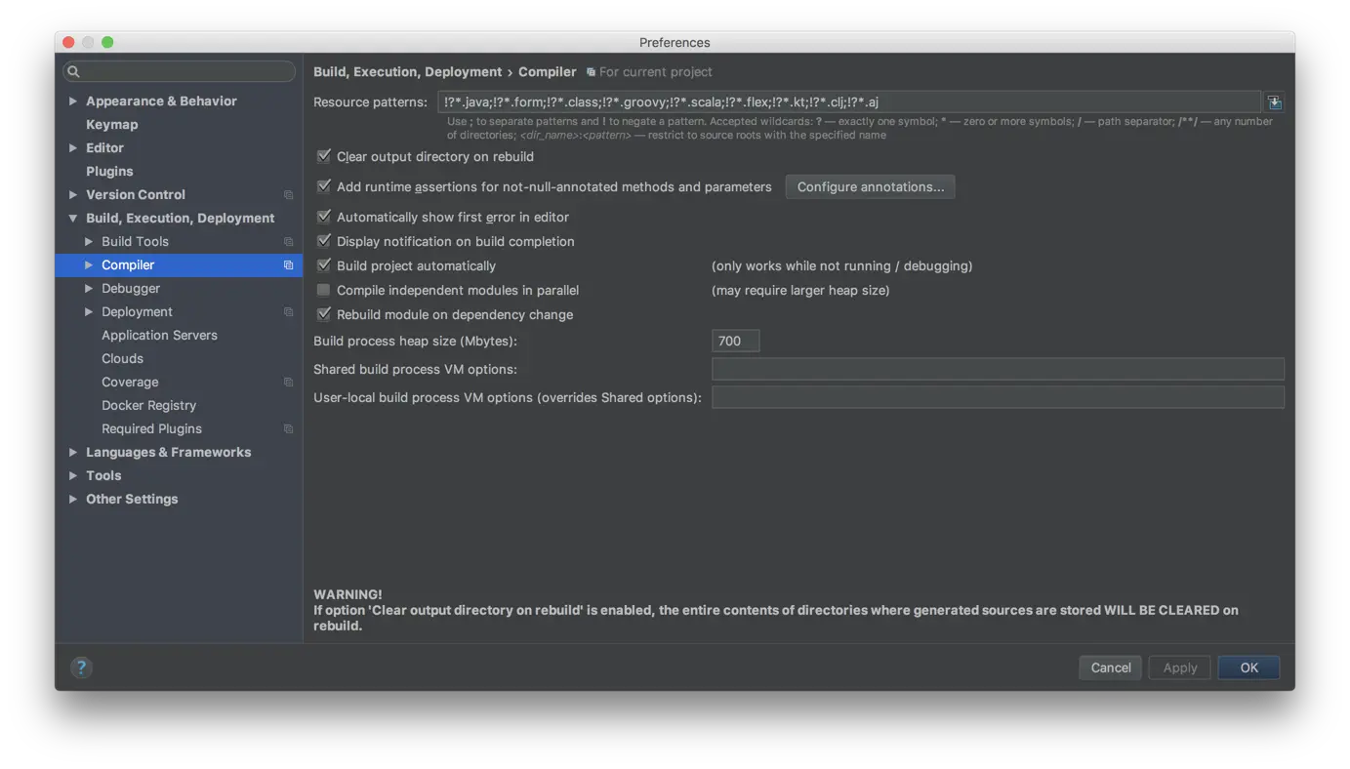The width and height of the screenshot is (1350, 769).
Task: Click the project-scope icon next to Required Plugins
Action: click(x=288, y=428)
